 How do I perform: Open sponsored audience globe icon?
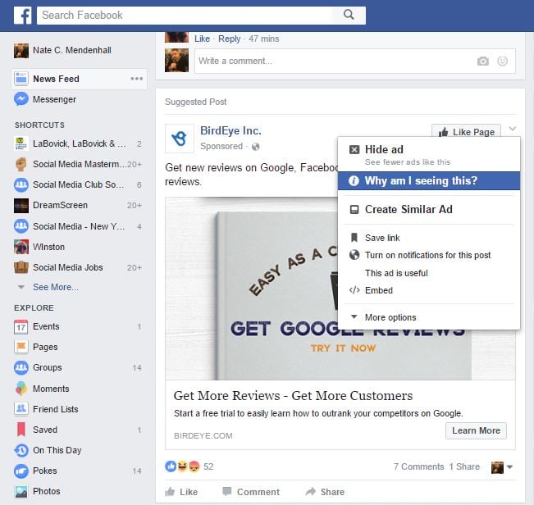[255, 147]
